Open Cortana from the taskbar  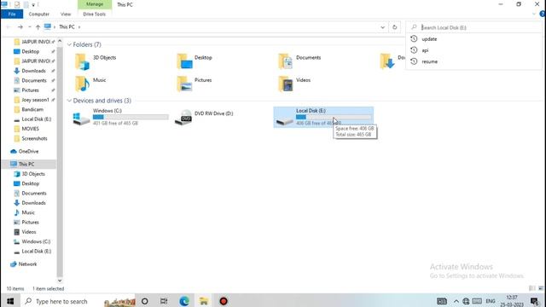tap(144, 301)
